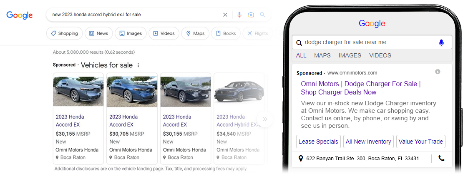The width and height of the screenshot is (463, 174).
Task: Switch to the Images filter chip
Action: point(131,33)
